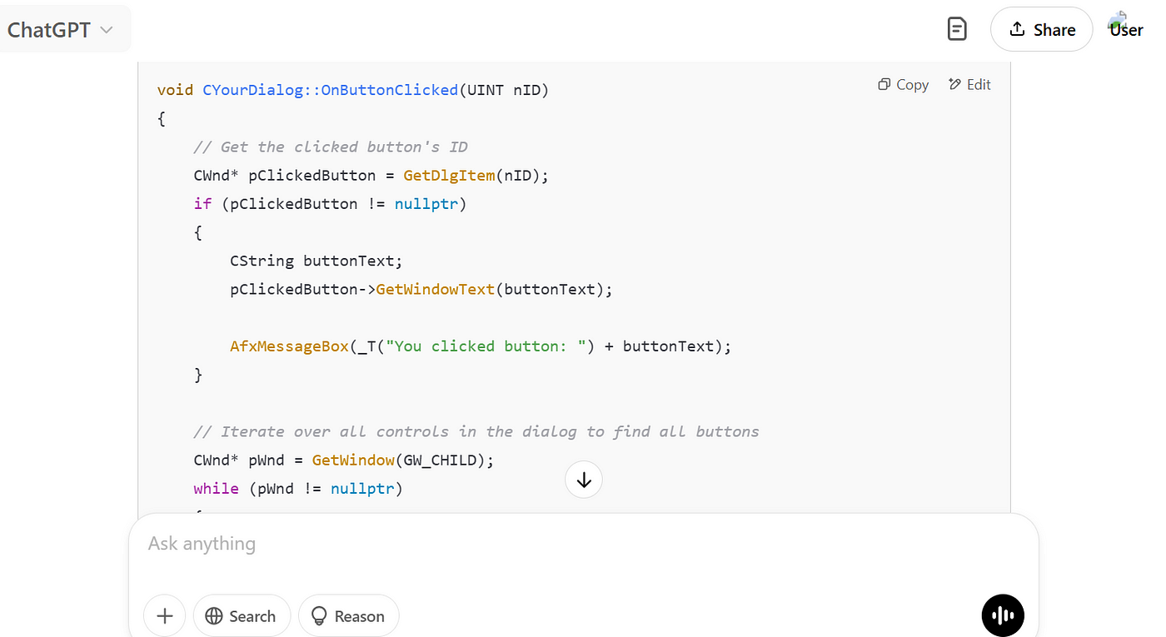Click the scroll-to-bottom down arrow button
Screen dimensions: 1166x637
point(584,480)
